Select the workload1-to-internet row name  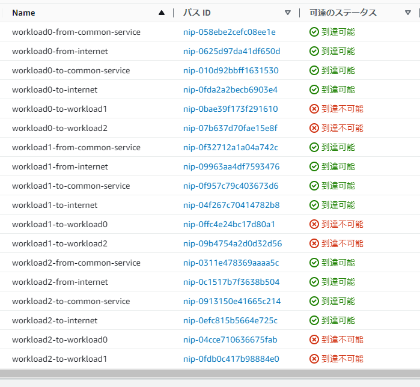tap(55, 205)
